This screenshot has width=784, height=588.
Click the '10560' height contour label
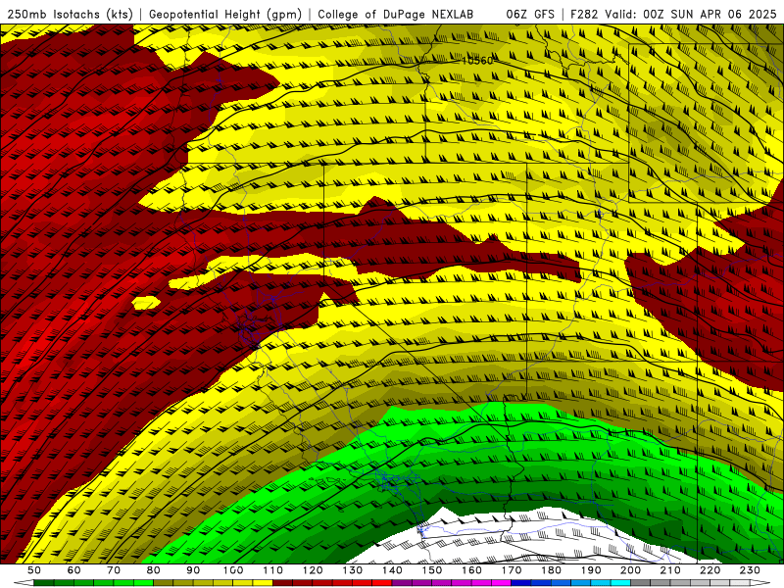coord(476,61)
